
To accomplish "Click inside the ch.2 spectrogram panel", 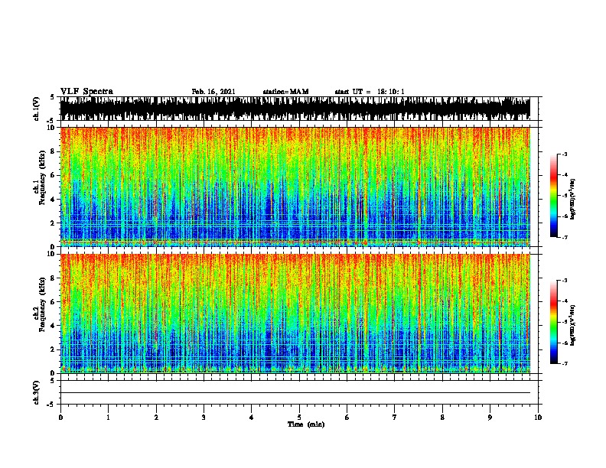I will pos(295,314).
